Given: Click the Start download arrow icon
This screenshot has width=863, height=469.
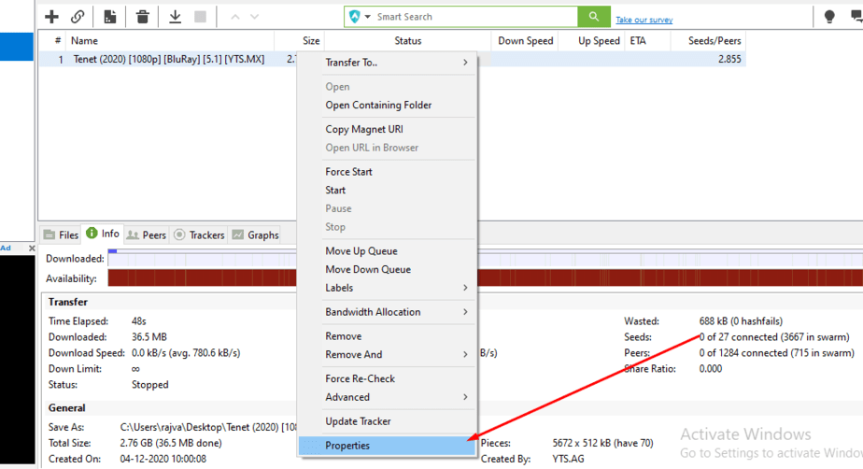Looking at the screenshot, I should [175, 17].
